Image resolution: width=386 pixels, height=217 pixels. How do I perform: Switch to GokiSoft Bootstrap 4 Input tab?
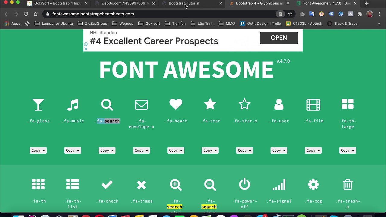coord(57,3)
